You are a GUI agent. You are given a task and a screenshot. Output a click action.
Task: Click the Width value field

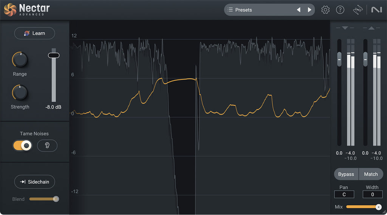372,194
